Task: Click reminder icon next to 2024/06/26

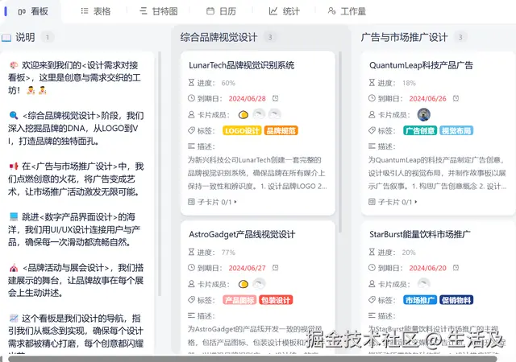Action: pos(456,98)
